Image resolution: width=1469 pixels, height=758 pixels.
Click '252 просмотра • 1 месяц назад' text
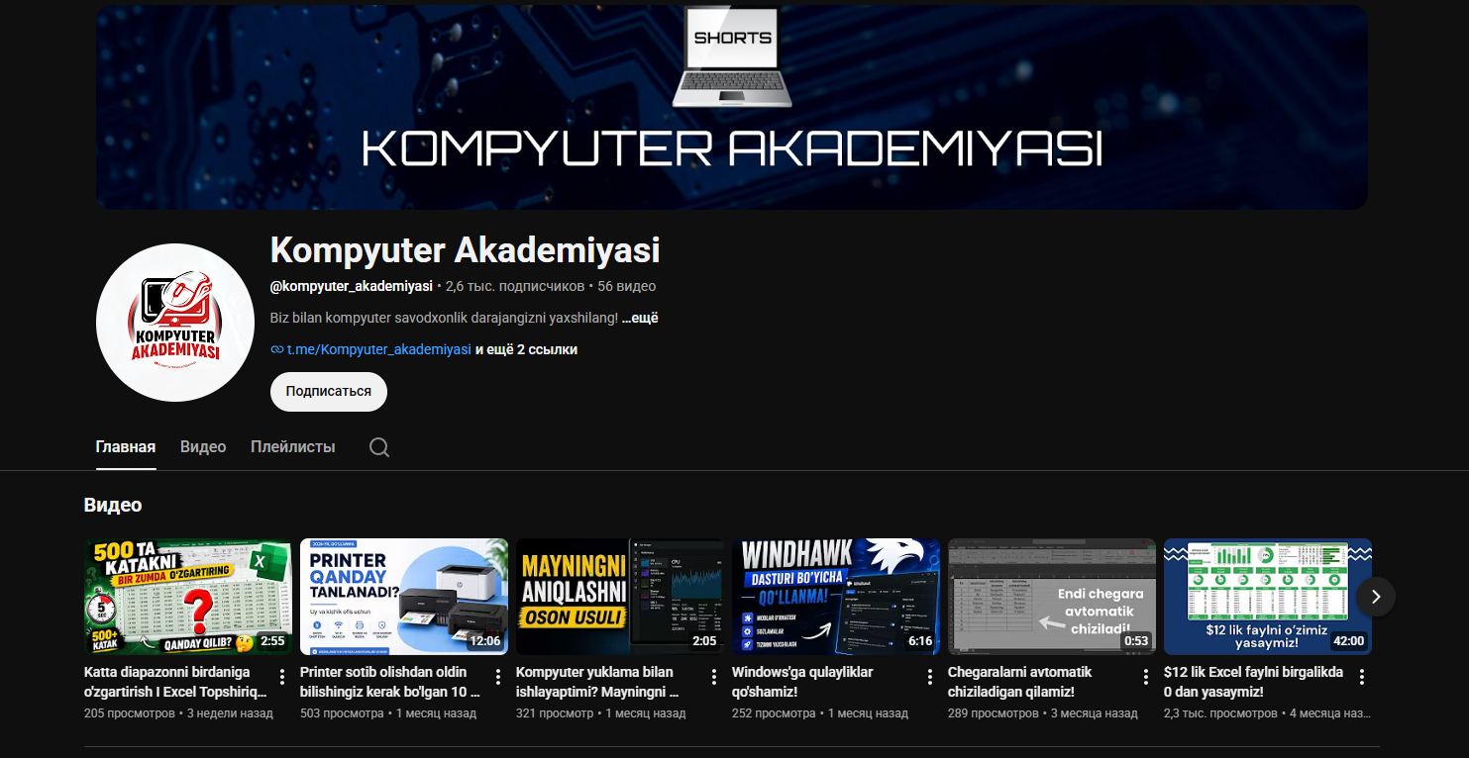coord(820,712)
